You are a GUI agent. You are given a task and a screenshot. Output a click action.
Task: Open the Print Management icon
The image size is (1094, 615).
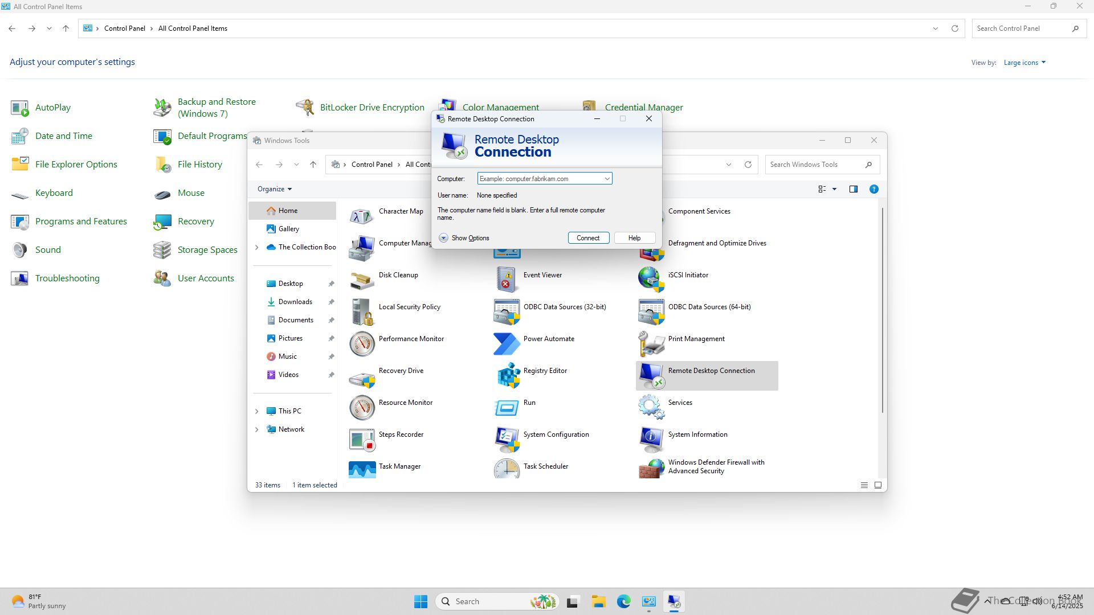point(651,343)
